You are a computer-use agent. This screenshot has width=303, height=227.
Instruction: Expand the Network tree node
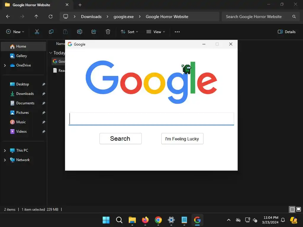(x=5, y=160)
